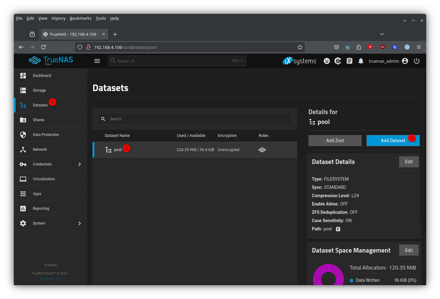Click the Add Dataset button
Screen dimensions: 440x299
coord(393,141)
